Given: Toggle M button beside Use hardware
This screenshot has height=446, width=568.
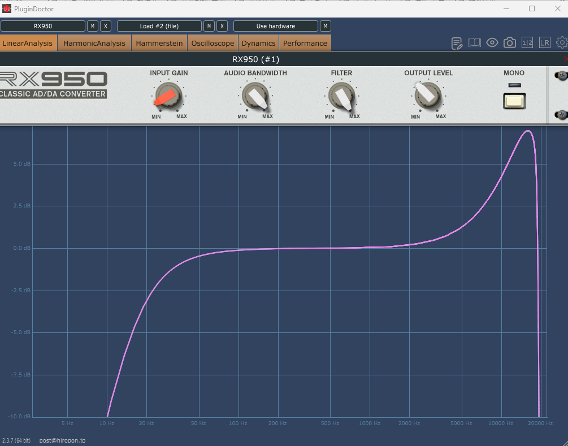Looking at the screenshot, I should (326, 26).
